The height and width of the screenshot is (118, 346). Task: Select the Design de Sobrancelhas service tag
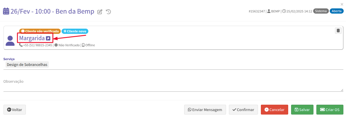[27, 64]
